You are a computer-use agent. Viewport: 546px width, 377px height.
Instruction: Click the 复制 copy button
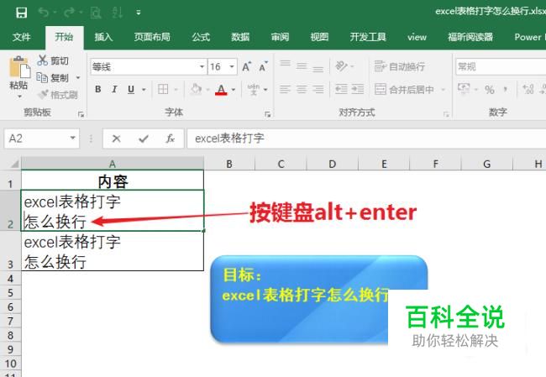point(53,77)
